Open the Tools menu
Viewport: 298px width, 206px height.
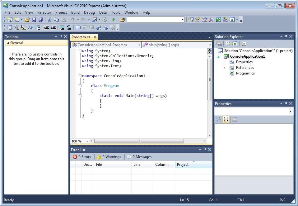tap(115, 12)
